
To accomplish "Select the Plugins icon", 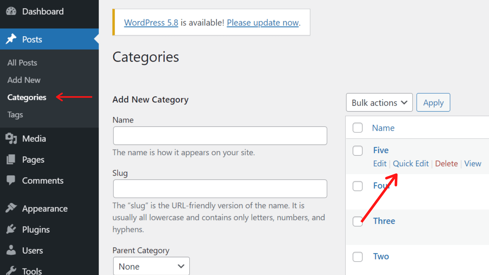I will pyautogui.click(x=11, y=229).
